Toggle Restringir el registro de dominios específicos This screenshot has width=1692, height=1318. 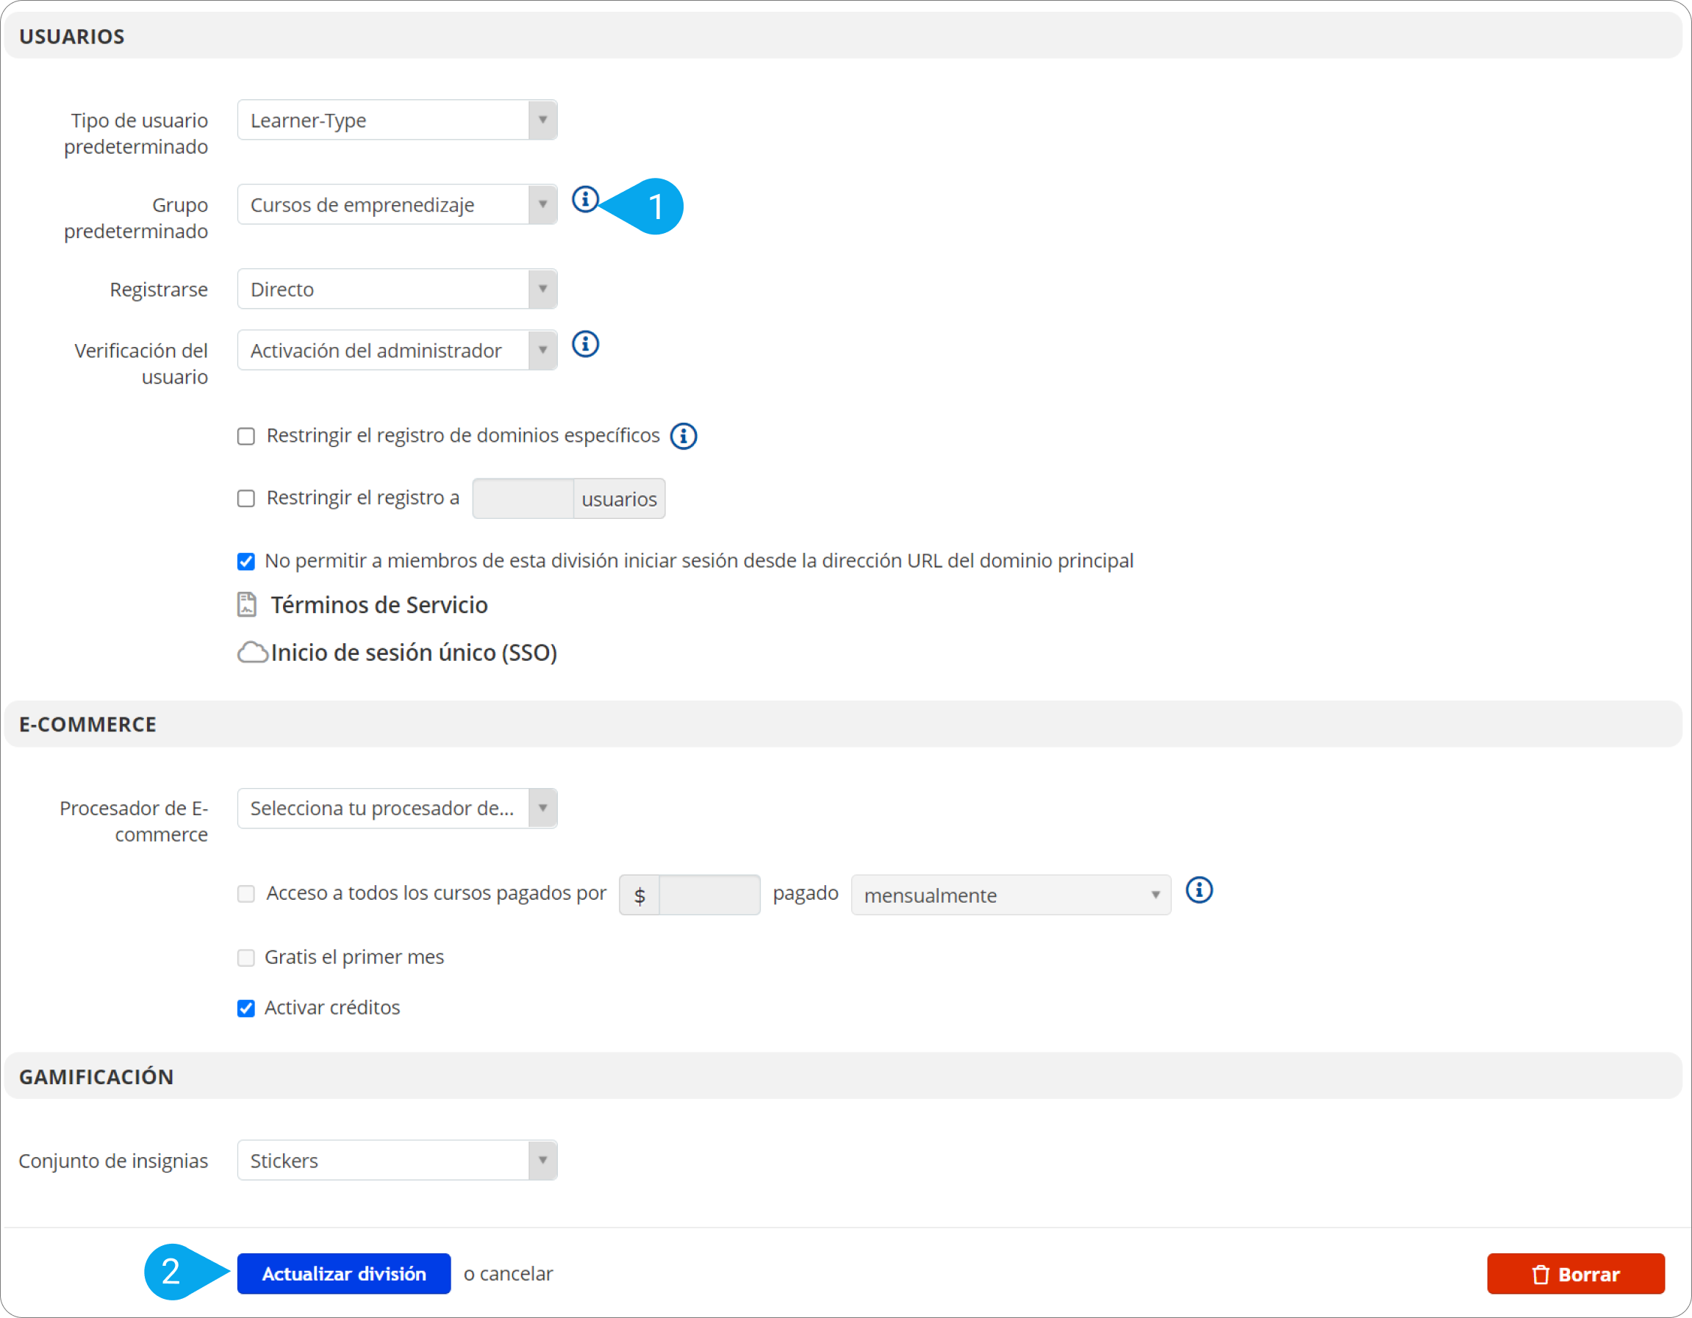point(245,436)
